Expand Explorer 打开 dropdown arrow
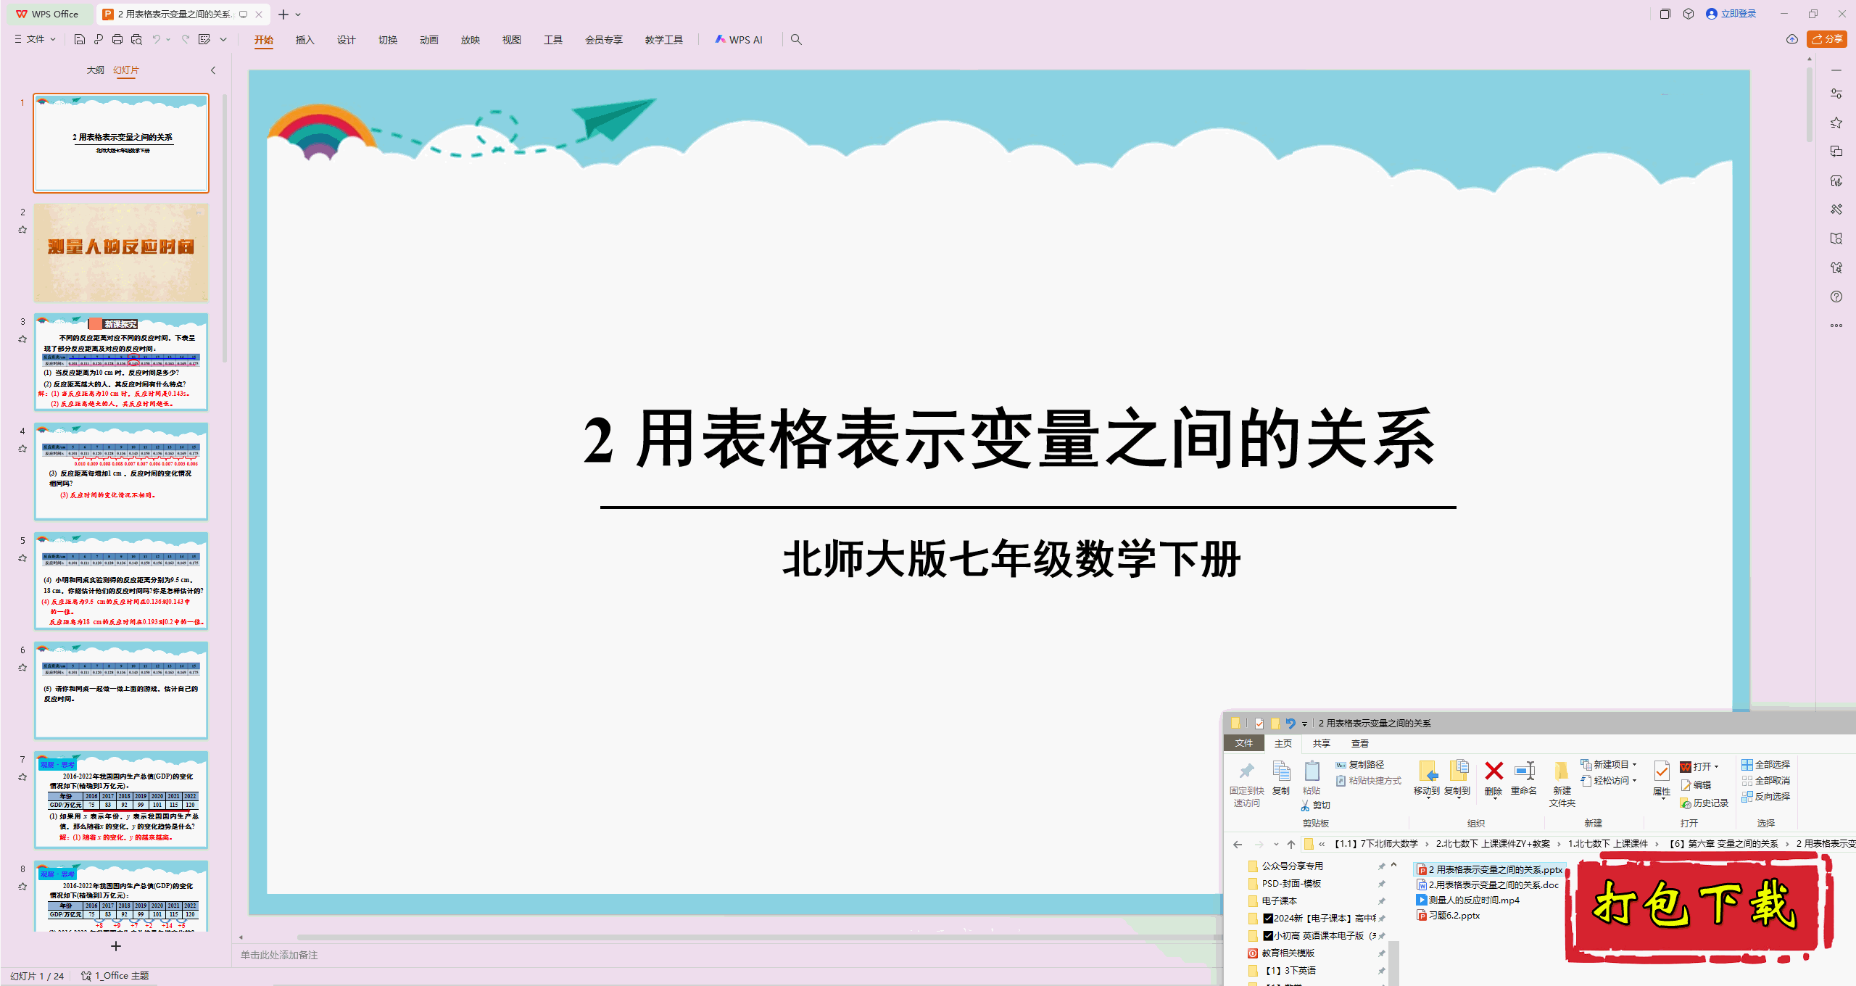 click(x=1716, y=766)
